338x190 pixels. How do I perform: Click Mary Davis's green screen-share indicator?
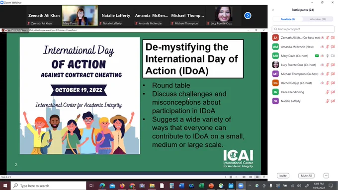coord(317,56)
